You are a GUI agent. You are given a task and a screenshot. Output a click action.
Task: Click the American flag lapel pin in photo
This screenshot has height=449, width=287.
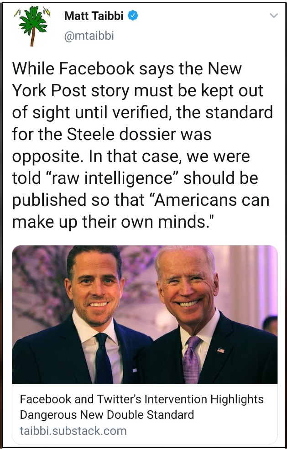coord(220,350)
